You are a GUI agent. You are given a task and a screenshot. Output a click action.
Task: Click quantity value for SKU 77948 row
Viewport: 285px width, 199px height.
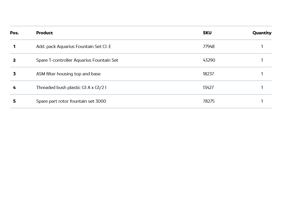point(262,47)
